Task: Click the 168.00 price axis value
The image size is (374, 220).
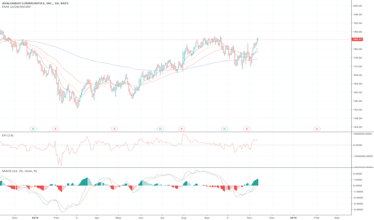Action: tap(358, 75)
